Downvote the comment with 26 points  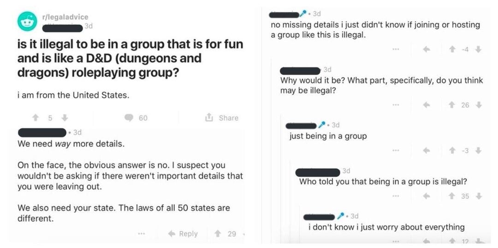(x=479, y=105)
